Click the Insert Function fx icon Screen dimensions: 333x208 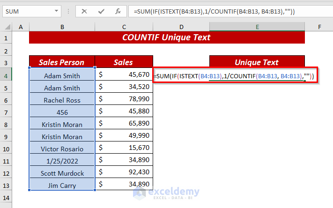coord(118,11)
